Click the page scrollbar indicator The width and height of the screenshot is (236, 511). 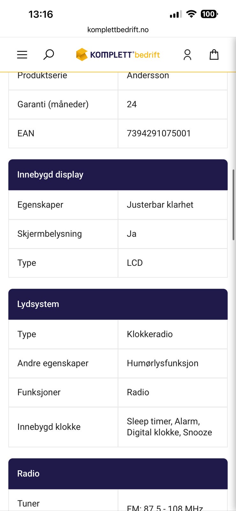233,204
